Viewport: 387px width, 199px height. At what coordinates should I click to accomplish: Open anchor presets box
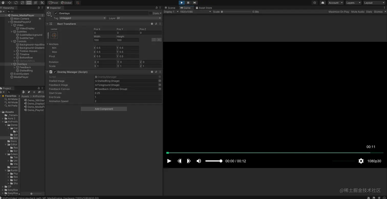[54, 35]
